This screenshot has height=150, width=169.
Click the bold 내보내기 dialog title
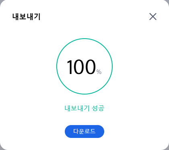point(27,17)
